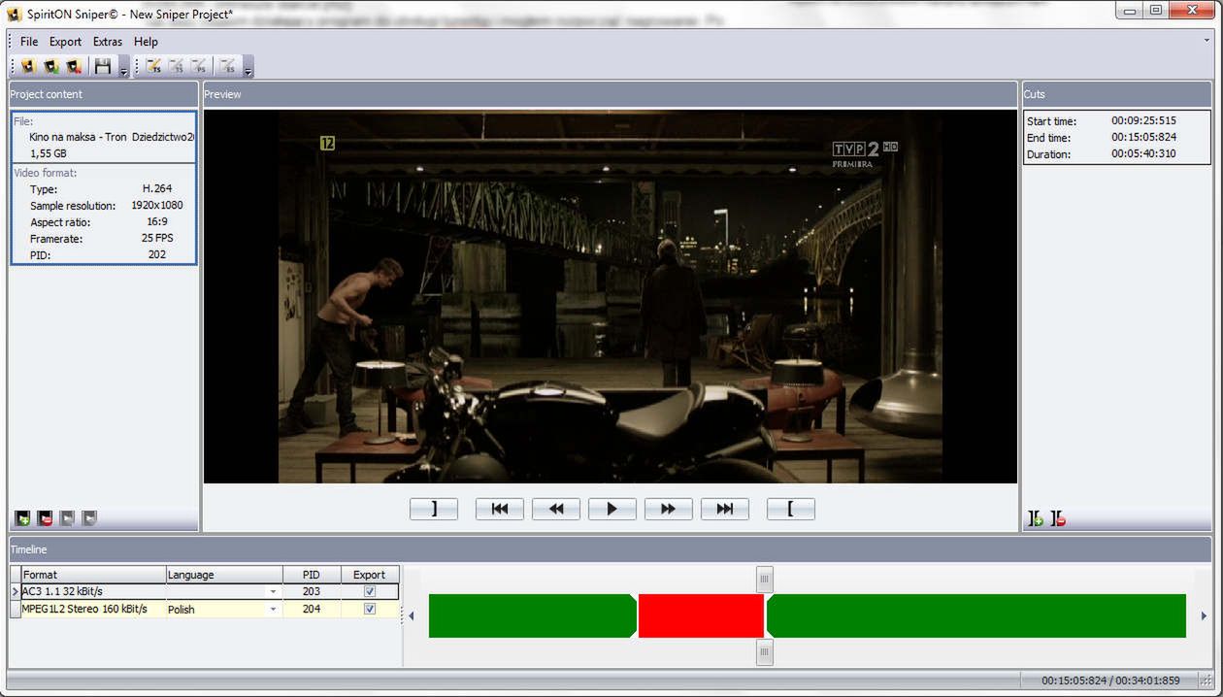Viewport: 1223px width, 697px height.
Task: Click the greyed-out second TS export icon
Action: [177, 66]
